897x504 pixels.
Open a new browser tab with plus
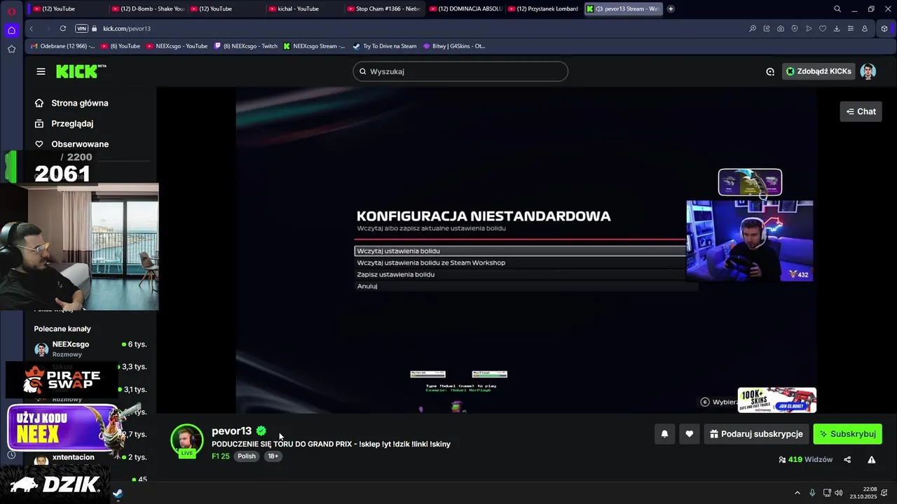[671, 9]
